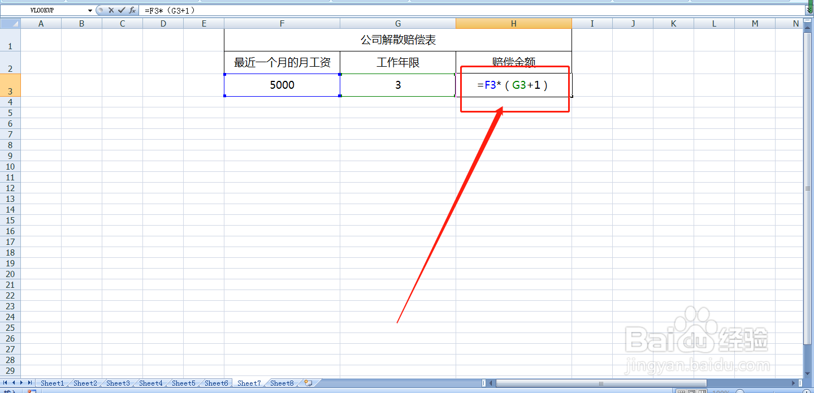The width and height of the screenshot is (814, 393).
Task: Click the header cell 赔偿金额
Action: [514, 63]
